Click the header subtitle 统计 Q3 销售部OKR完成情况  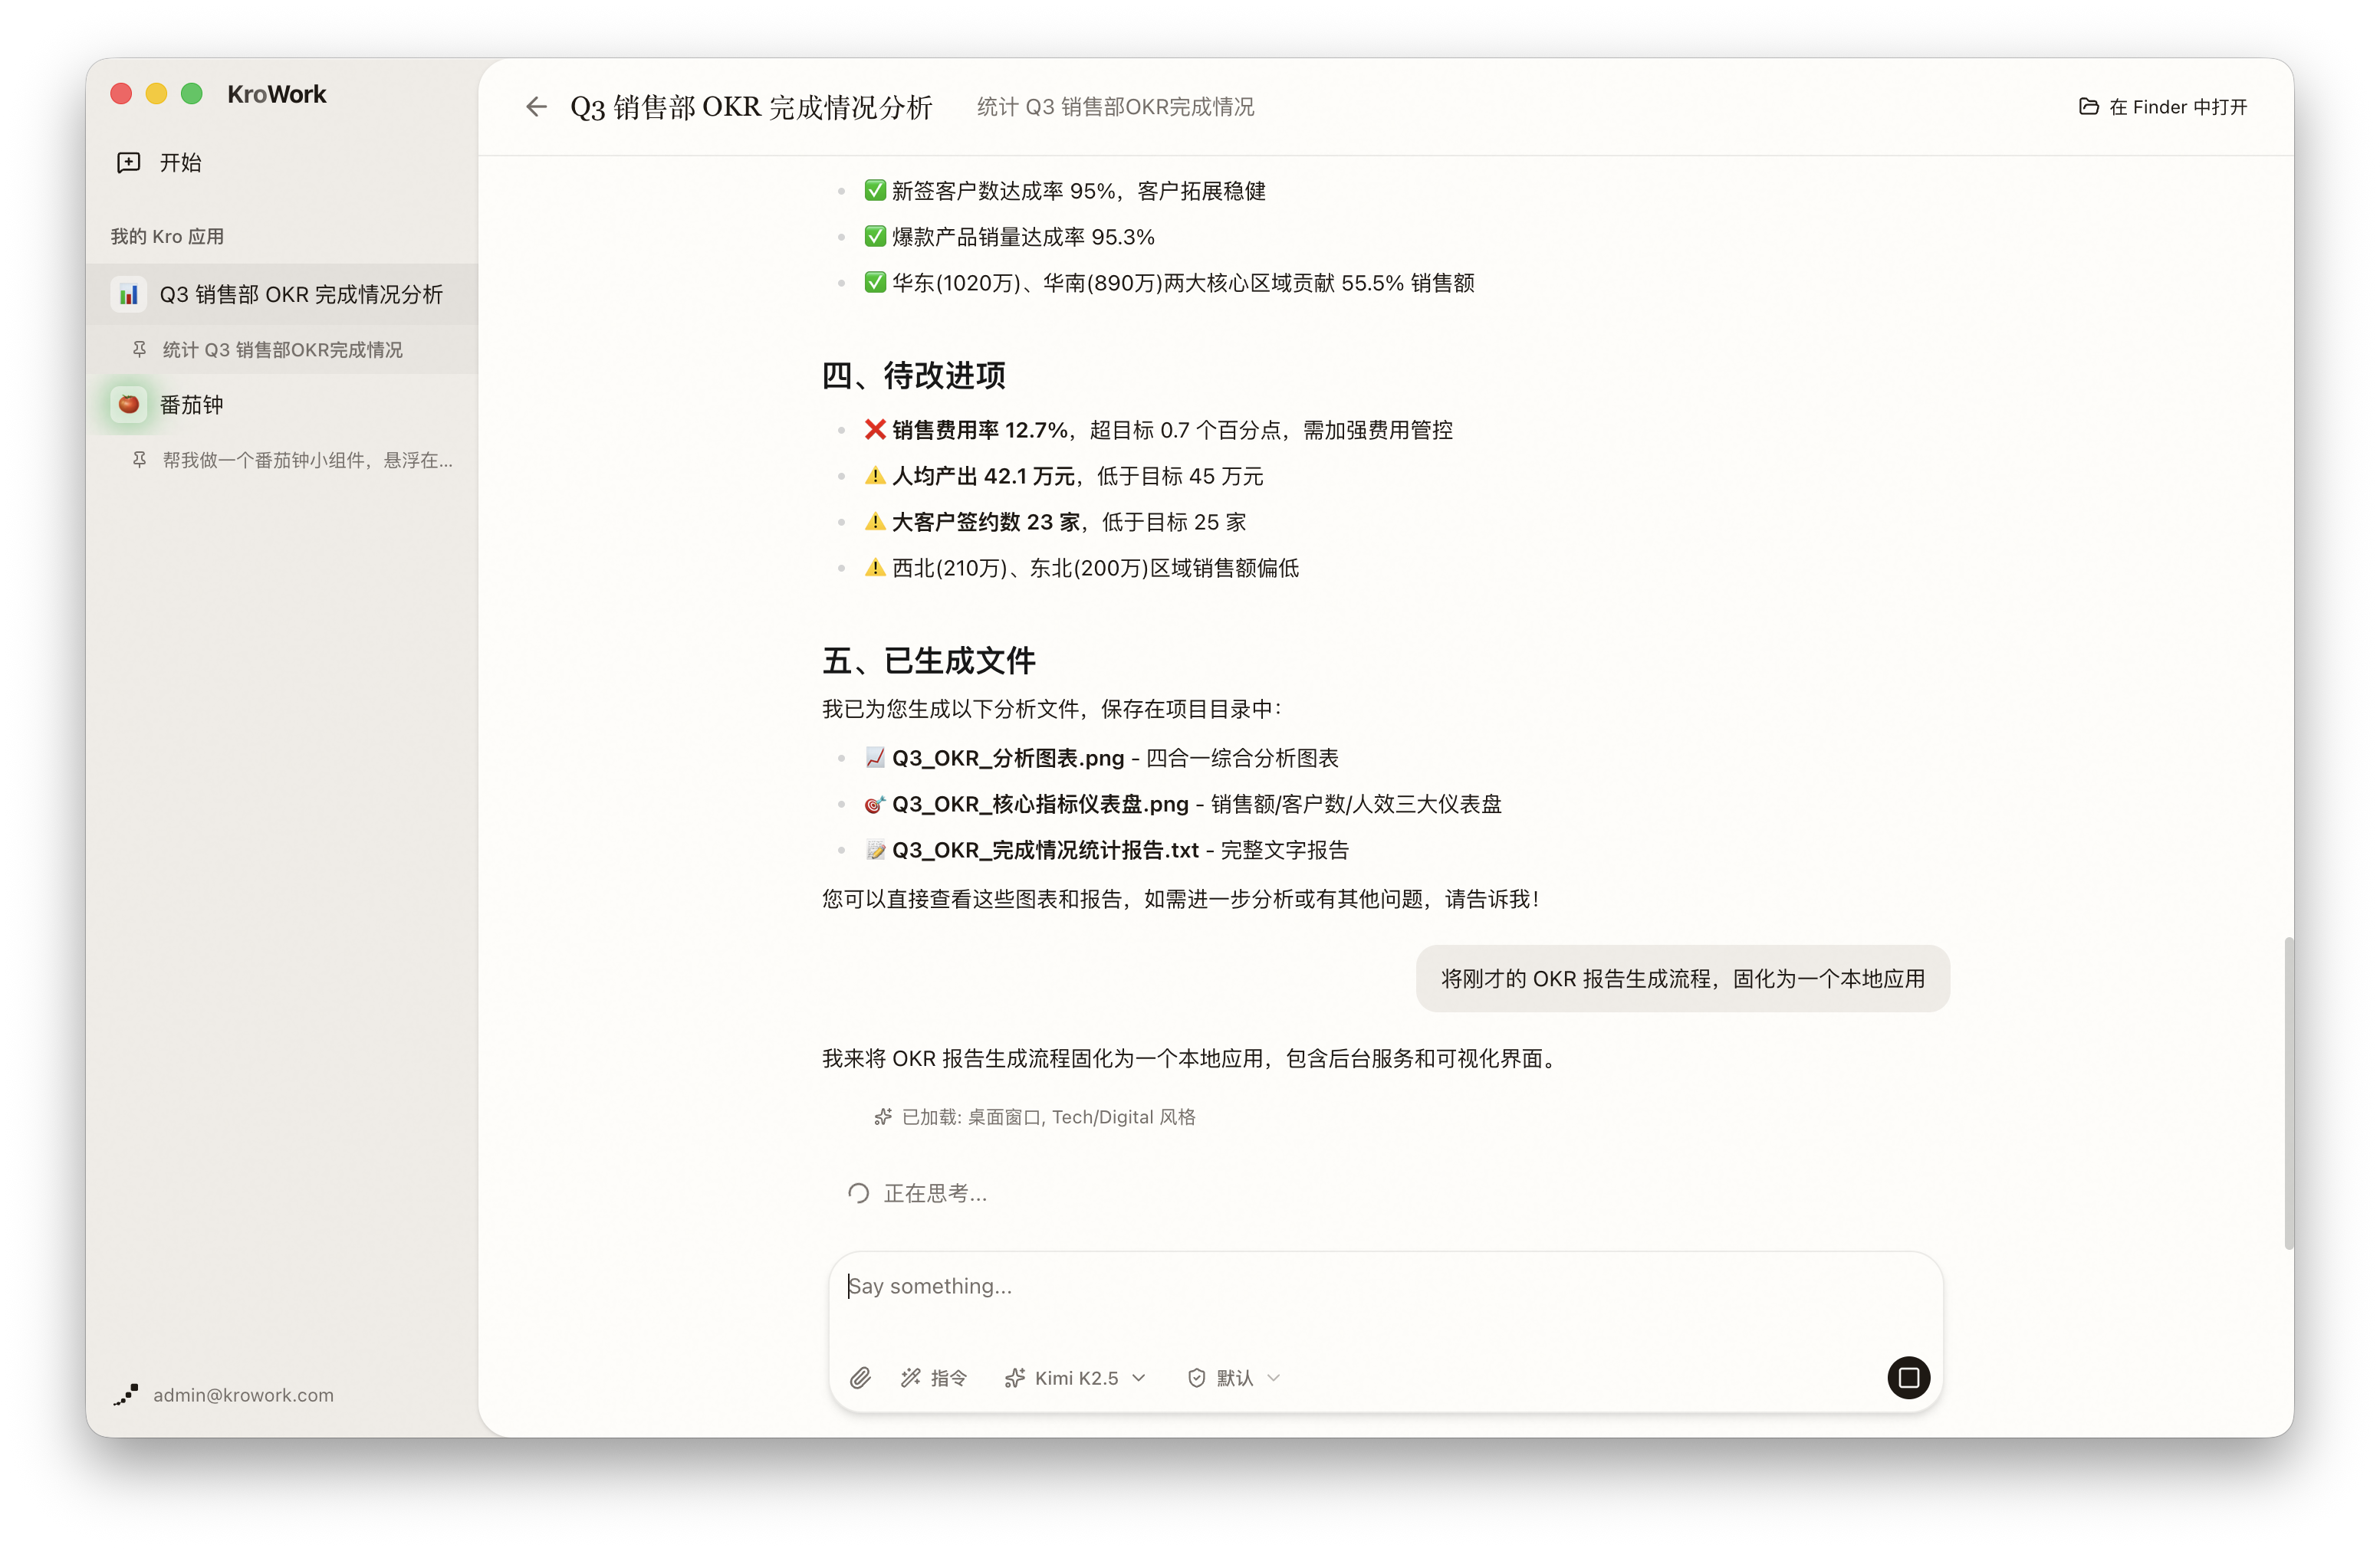click(x=1115, y=107)
